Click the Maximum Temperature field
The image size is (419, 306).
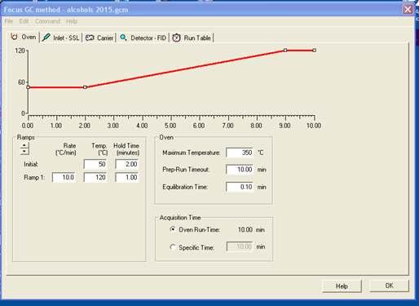(240, 153)
